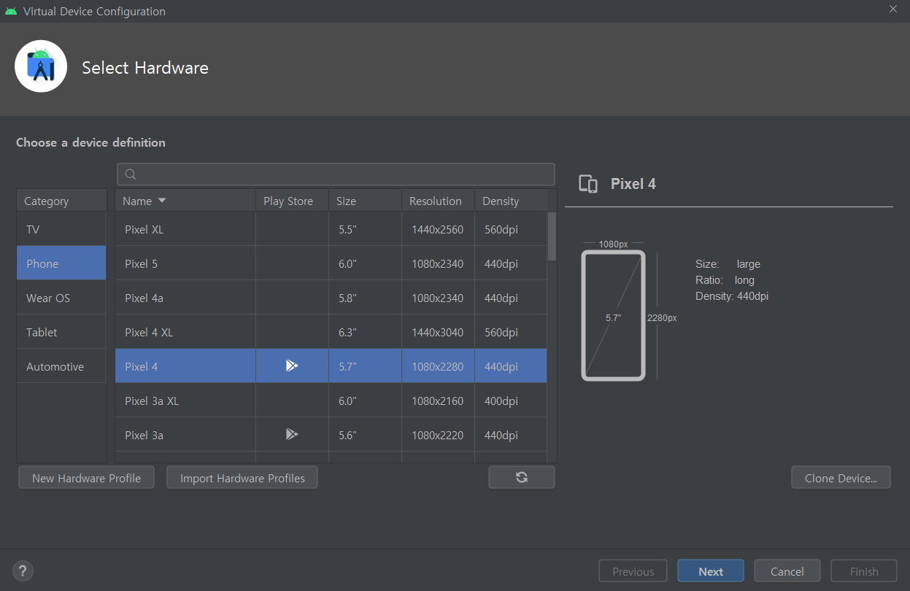Click the device search input field
Viewport: 910px width, 591px height.
coord(336,174)
